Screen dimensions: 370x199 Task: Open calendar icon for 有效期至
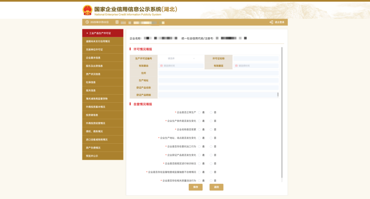(x=236, y=66)
